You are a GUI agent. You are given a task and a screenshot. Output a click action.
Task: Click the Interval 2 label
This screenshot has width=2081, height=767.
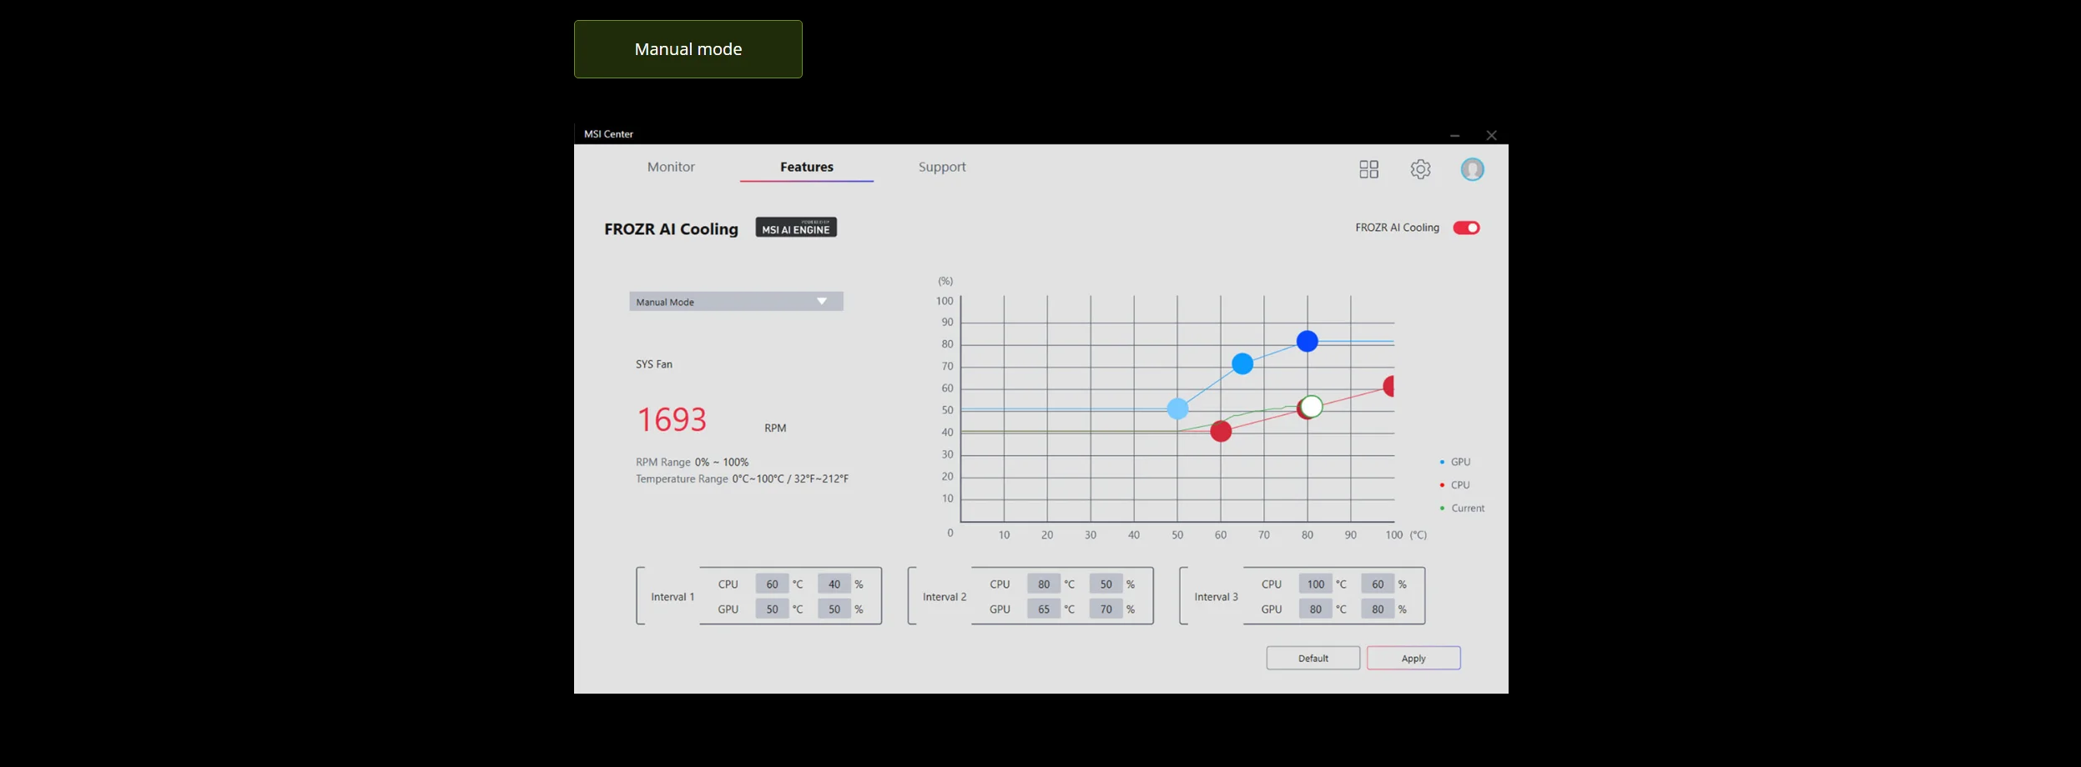pos(945,597)
